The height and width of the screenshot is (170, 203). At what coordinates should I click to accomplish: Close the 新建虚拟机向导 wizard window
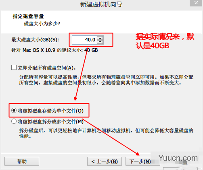[x=196, y=3]
